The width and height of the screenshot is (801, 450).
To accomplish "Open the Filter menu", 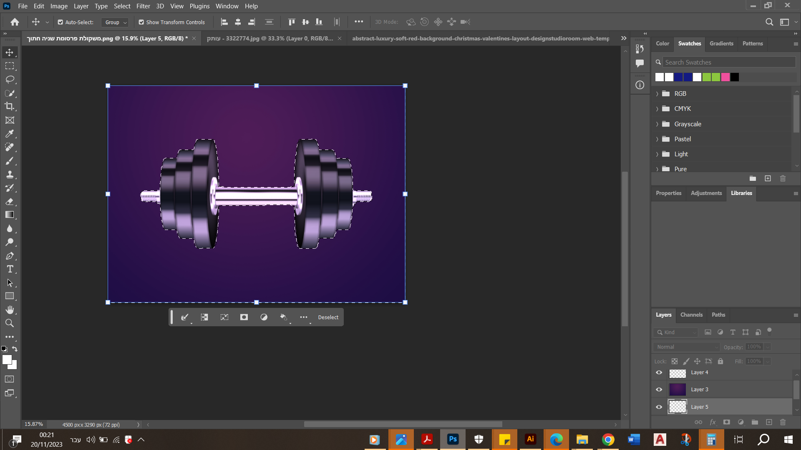I will (143, 6).
